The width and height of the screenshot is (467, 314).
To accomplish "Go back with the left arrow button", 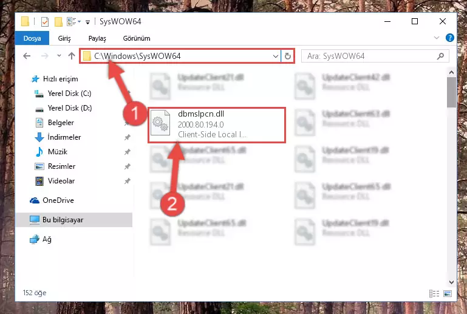I will [27, 56].
